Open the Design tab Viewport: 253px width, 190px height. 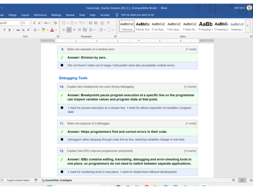click(x=13, y=15)
